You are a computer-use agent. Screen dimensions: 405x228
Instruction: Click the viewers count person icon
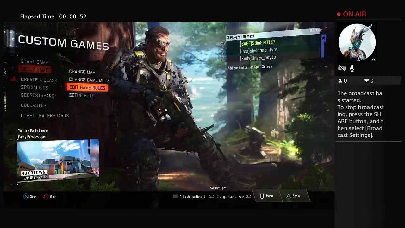point(340,81)
